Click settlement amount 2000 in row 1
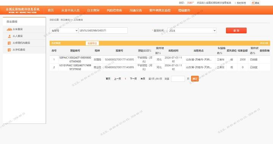This screenshot has height=144, width=273. (243, 59)
